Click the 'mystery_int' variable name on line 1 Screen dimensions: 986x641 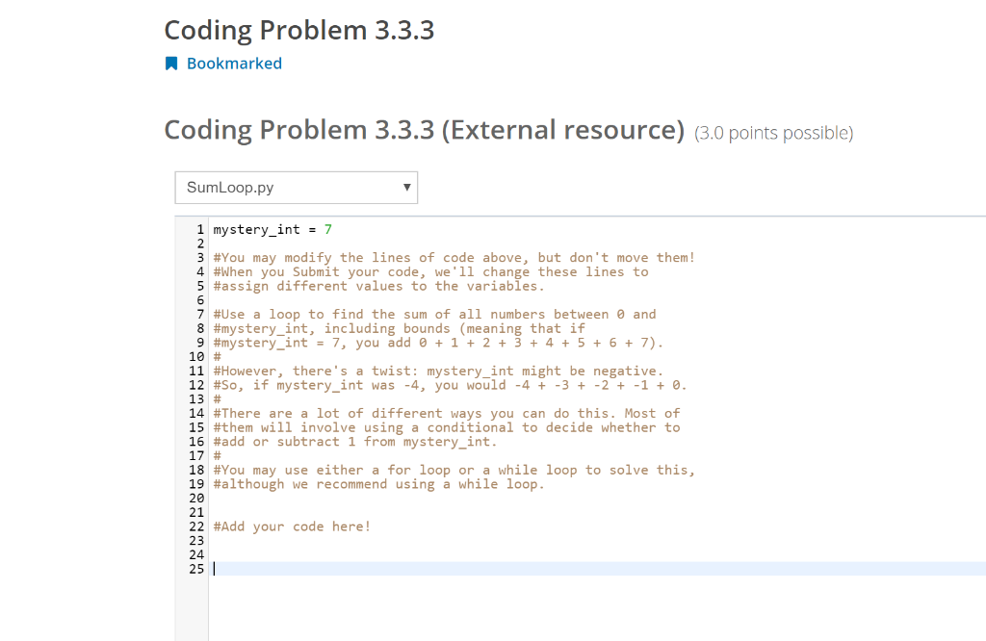click(256, 229)
